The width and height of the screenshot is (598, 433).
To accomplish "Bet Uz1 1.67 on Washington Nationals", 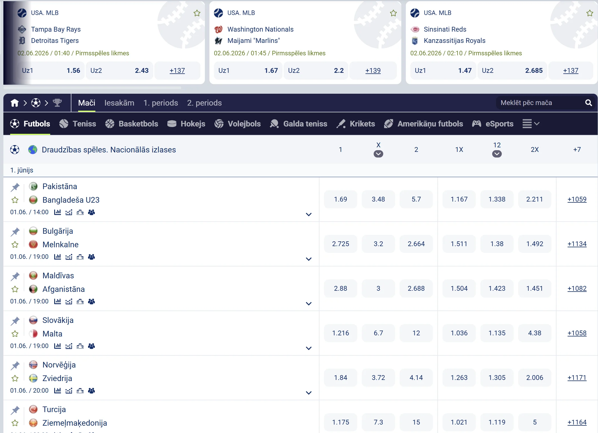I will point(248,71).
